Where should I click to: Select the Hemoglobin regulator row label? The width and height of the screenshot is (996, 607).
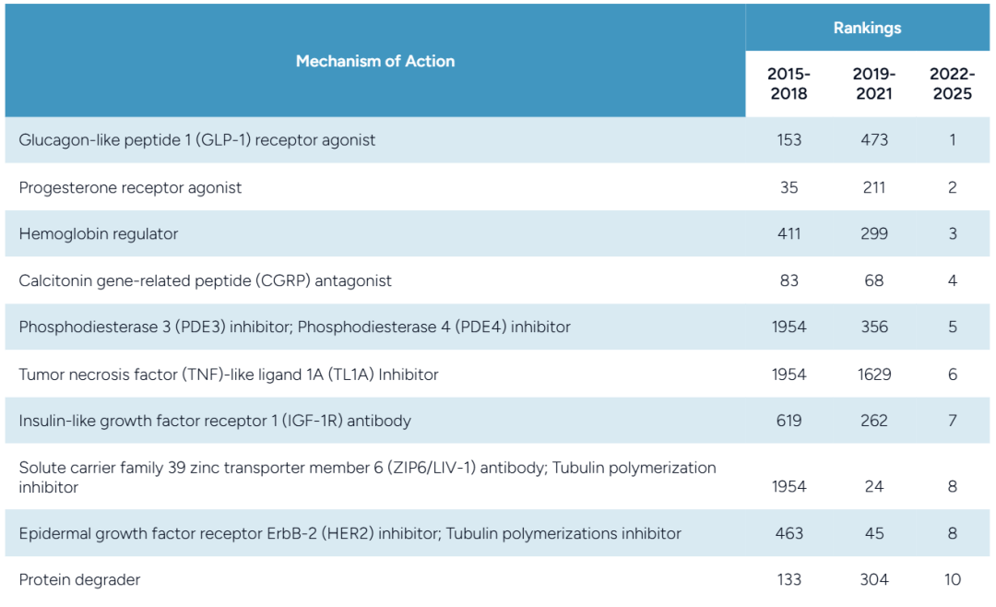(99, 234)
